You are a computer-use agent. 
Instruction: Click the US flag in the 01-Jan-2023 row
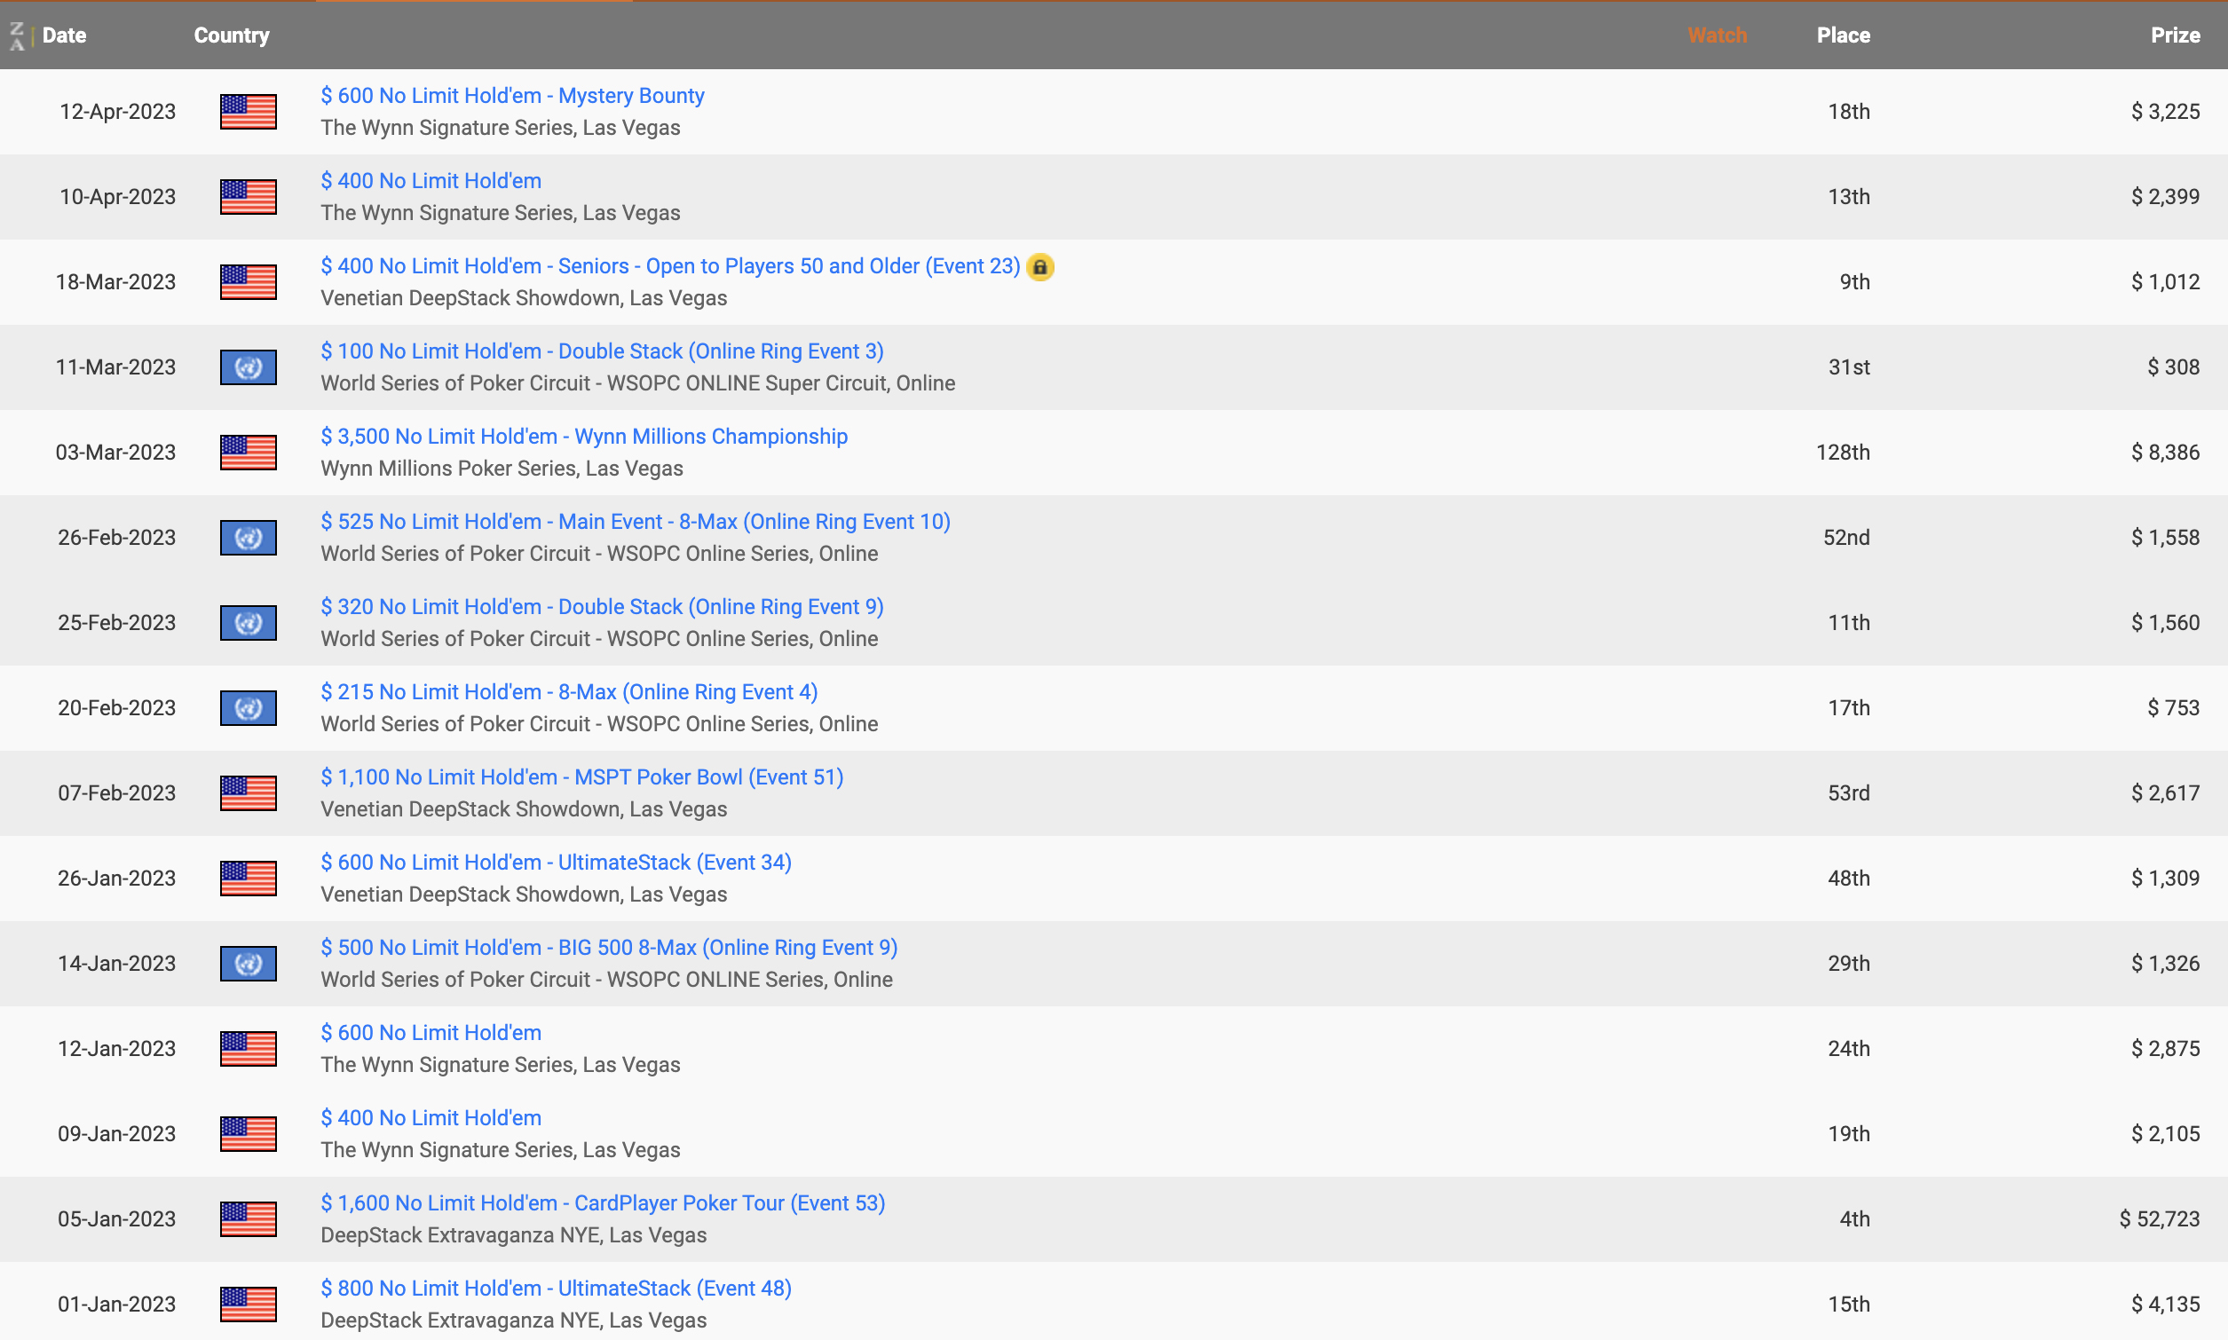click(249, 1304)
